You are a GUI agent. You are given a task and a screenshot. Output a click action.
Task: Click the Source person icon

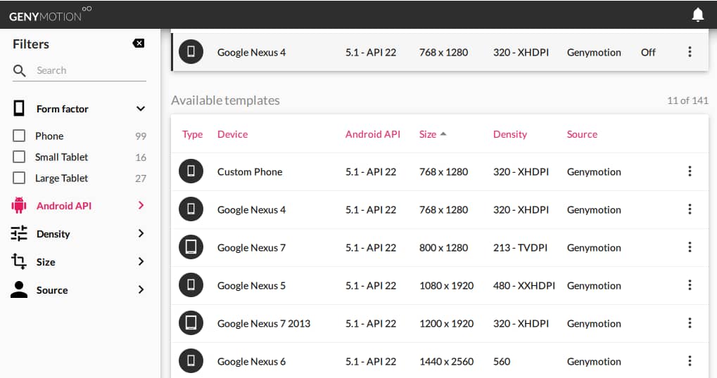pos(19,289)
